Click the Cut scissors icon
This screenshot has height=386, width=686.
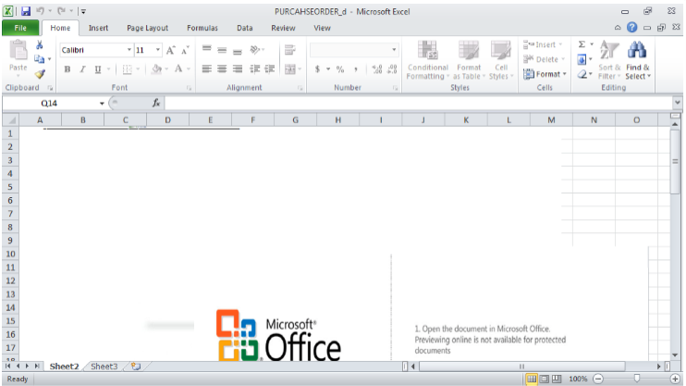click(40, 44)
